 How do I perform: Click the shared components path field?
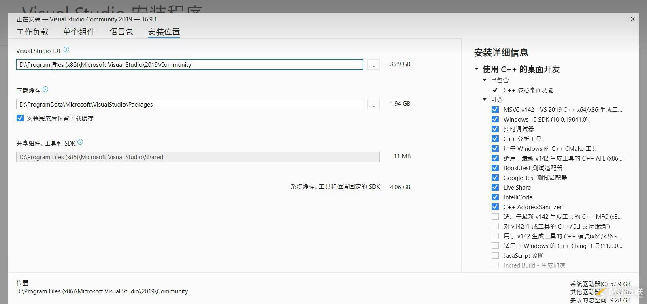click(198, 157)
